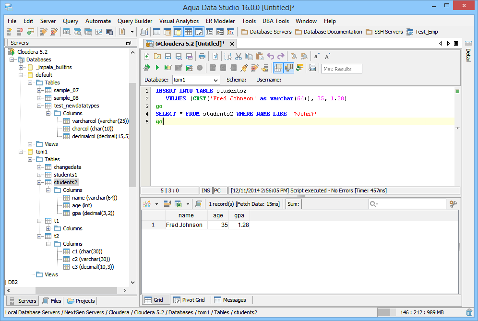Click the green Execute play button
478x321 pixels.
click(x=157, y=68)
